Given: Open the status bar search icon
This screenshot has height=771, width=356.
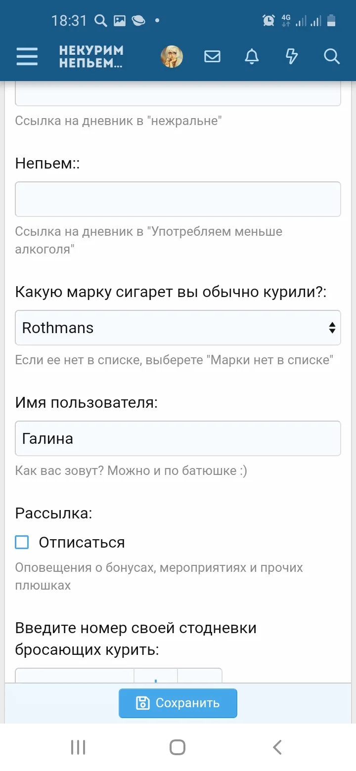Looking at the screenshot, I should [x=102, y=20].
